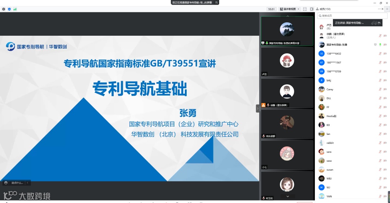Viewport: 390px width, 203px height.
Task: Open the members panel more options
Action: (379, 9)
